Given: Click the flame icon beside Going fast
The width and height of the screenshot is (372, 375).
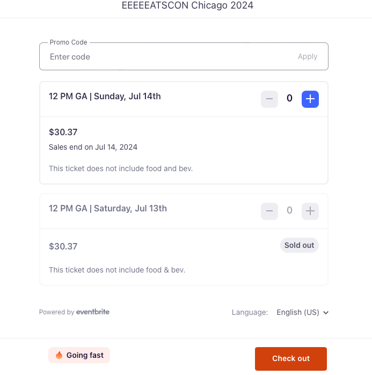Looking at the screenshot, I should (x=59, y=355).
